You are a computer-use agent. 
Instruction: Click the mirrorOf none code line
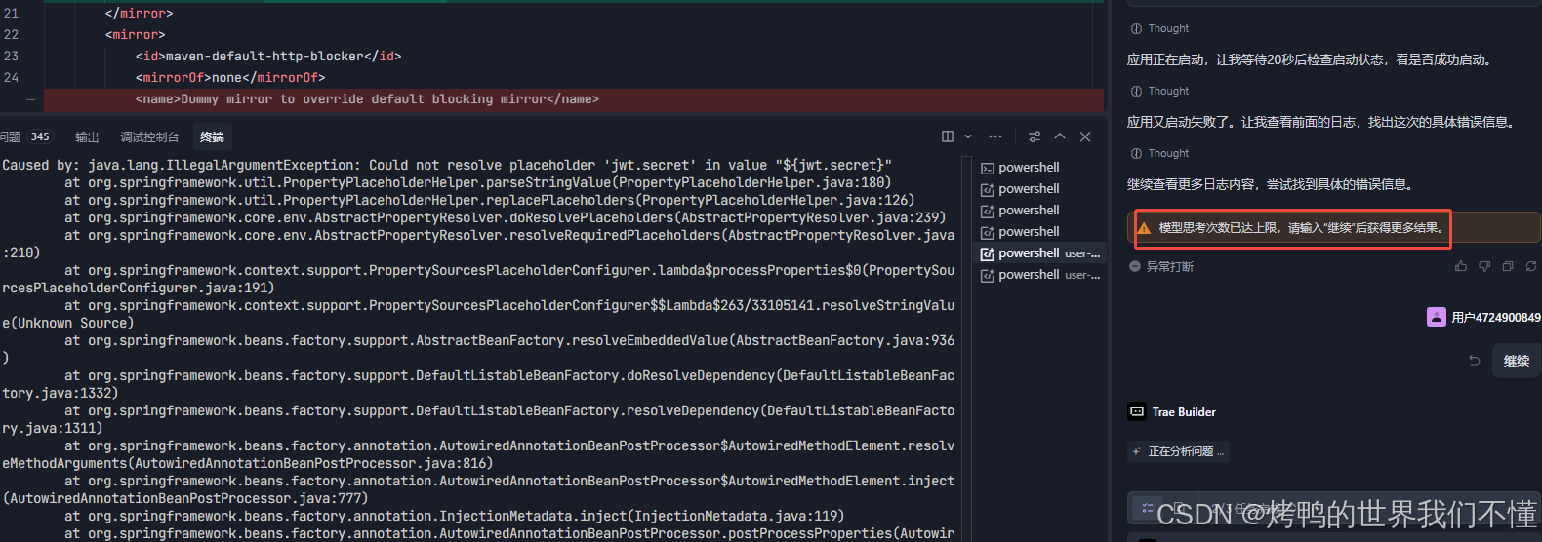pyautogui.click(x=230, y=78)
